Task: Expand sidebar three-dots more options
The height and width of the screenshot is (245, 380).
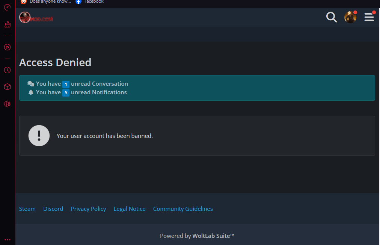Action: [7, 239]
